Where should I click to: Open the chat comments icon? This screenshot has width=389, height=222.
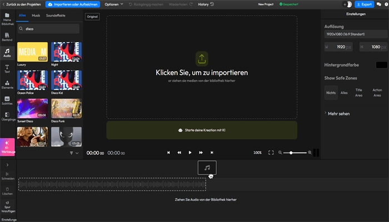(379, 4)
